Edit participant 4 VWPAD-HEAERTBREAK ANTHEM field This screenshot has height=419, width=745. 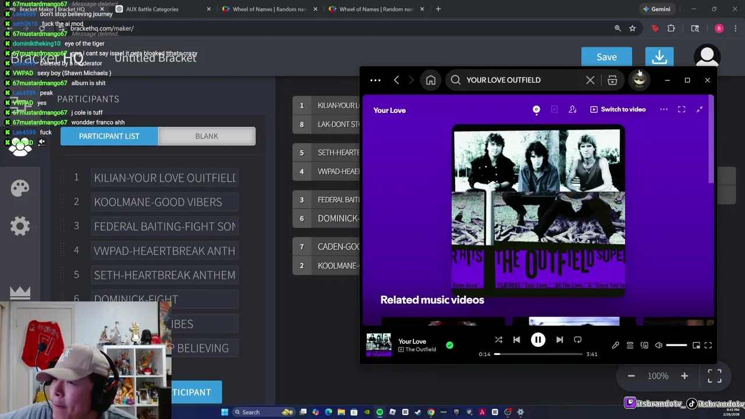pos(165,251)
